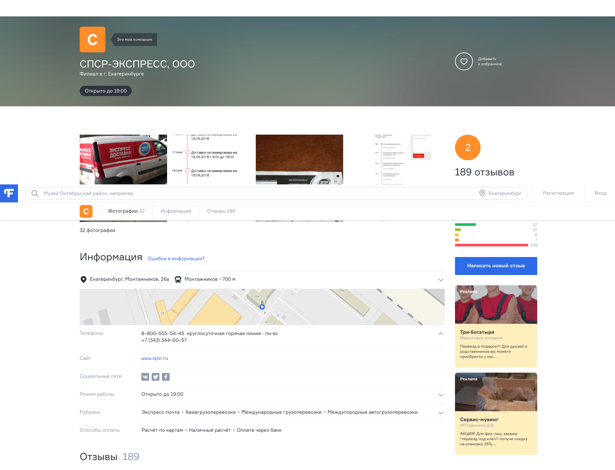This screenshot has width=615, height=470.
Task: Expand the working hours chevron
Action: click(441, 395)
